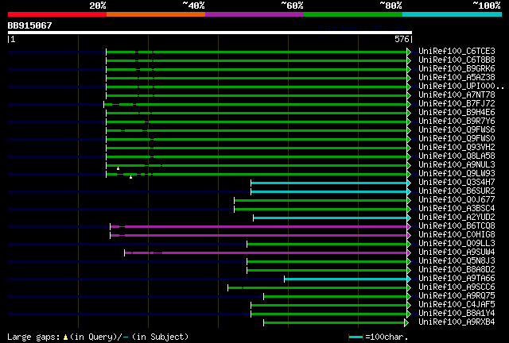
Task: Click the purple arrowhead of the UniRef100_B6TCQ8 row
Action: (x=409, y=226)
